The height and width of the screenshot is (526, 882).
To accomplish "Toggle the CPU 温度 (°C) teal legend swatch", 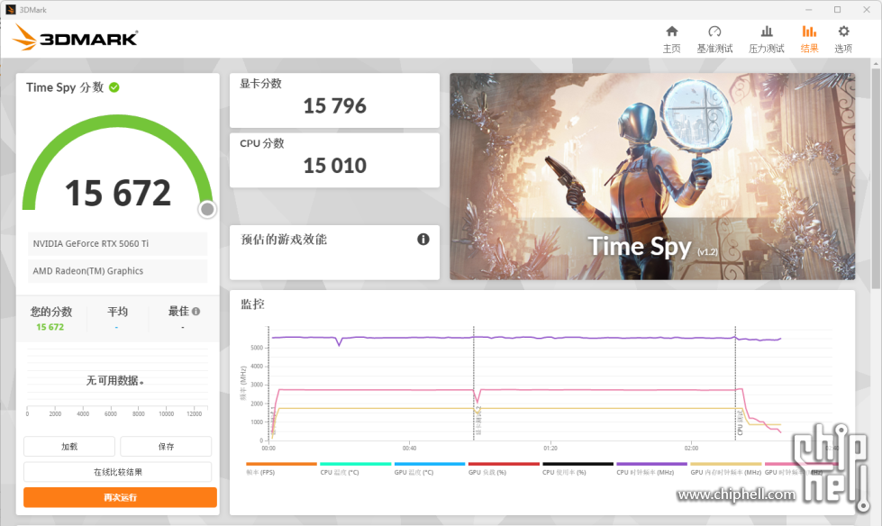I will tap(356, 464).
